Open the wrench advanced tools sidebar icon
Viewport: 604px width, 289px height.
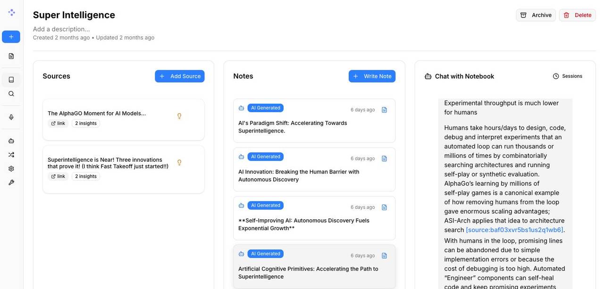click(11, 182)
